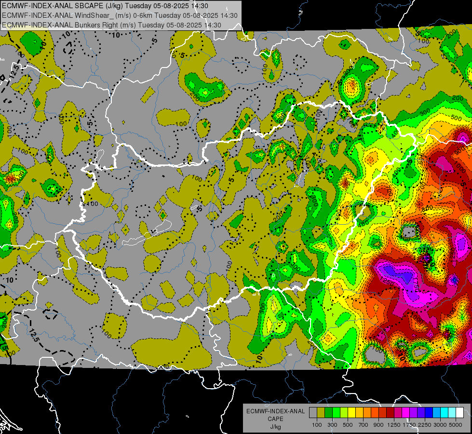Image resolution: width=472 pixels, height=434 pixels.
Task: Click the SBCAPE (J/kg) header line
Action: coord(105,6)
